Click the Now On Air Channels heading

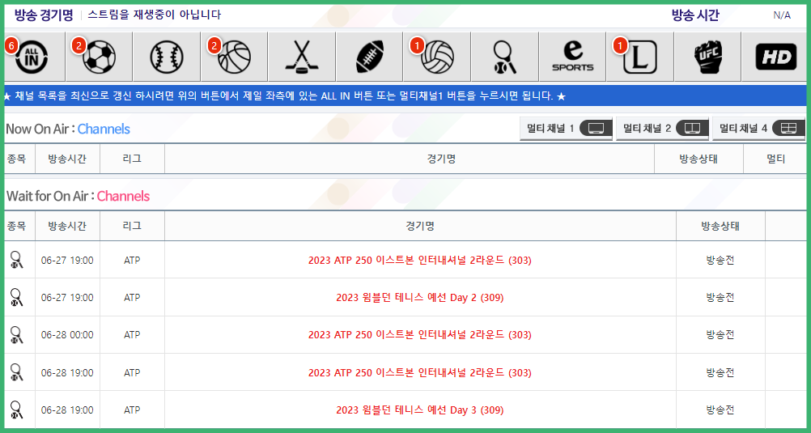(x=68, y=129)
